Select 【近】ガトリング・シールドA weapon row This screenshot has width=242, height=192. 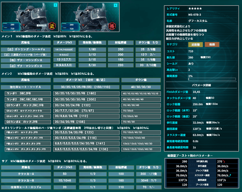[81, 50]
